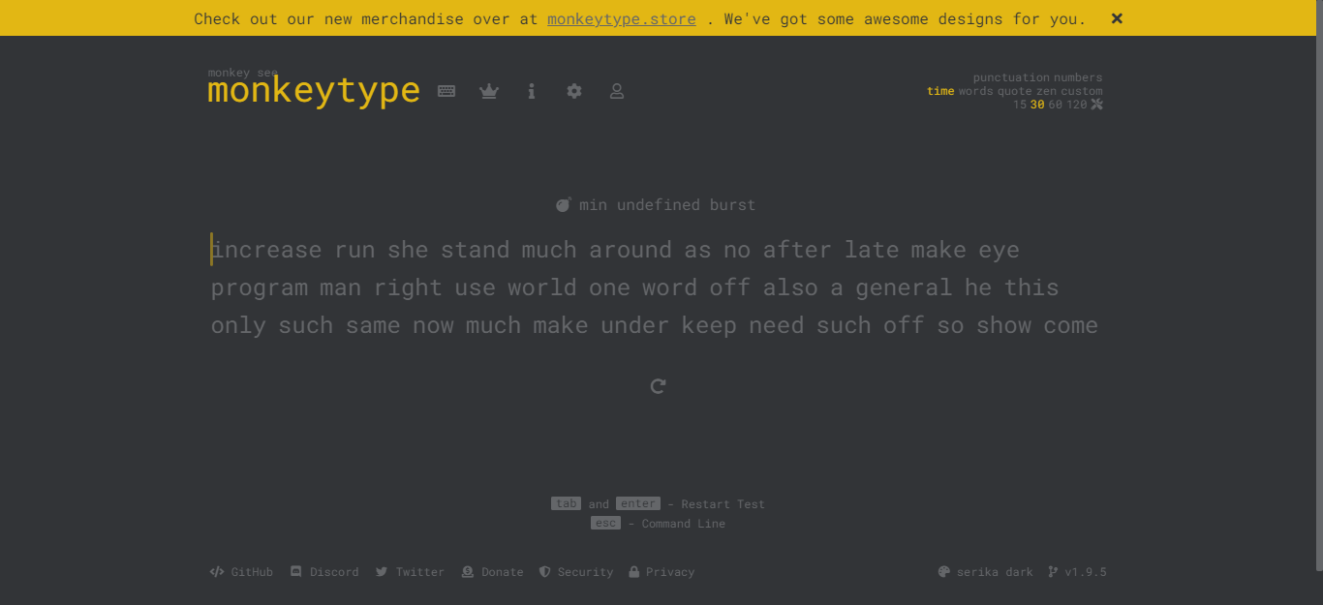
Task: Open version v1.9.5 changelog
Action: pyautogui.click(x=1077, y=572)
